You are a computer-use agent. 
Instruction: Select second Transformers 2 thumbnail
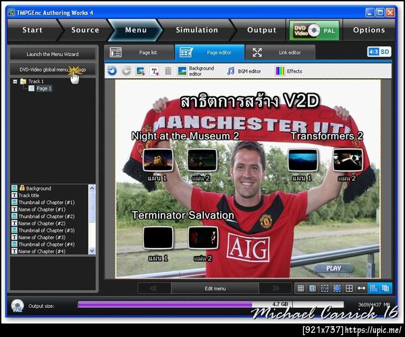pos(348,160)
